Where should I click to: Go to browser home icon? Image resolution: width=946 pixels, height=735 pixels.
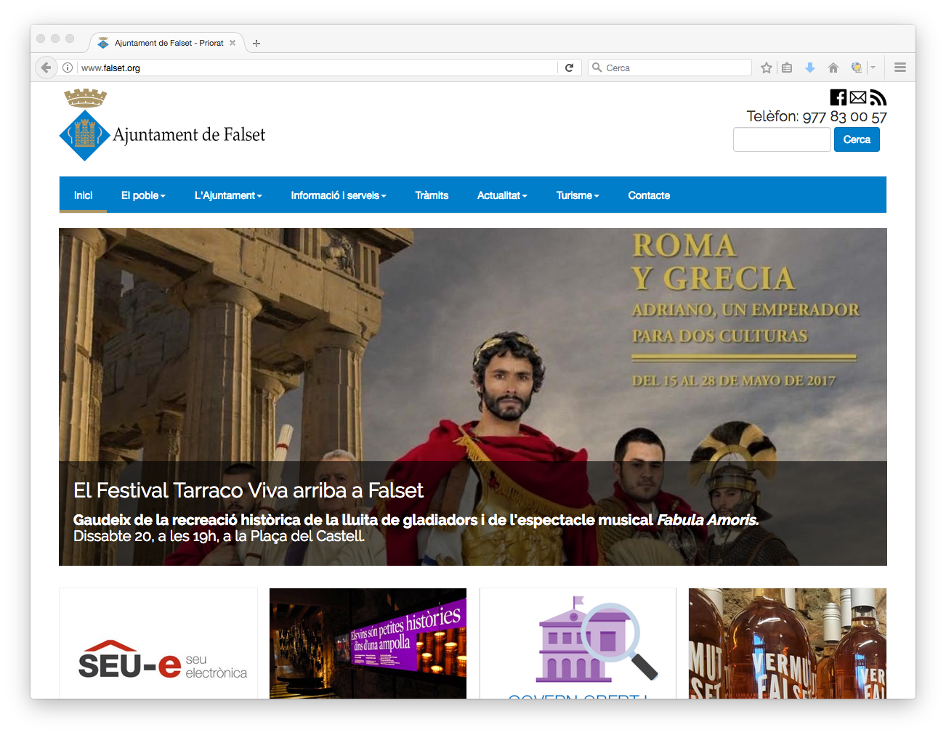point(833,68)
